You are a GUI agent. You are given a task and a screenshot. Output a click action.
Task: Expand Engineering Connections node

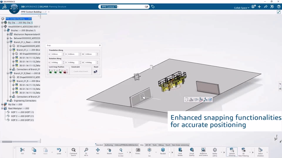pos(8,101)
